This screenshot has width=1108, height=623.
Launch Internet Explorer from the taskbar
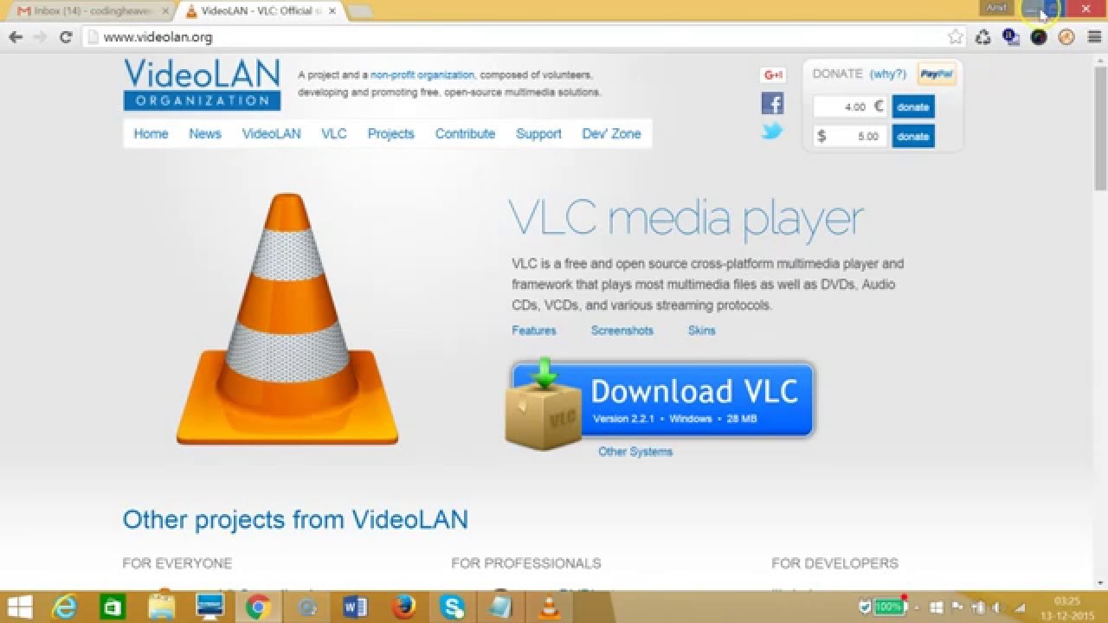click(65, 607)
